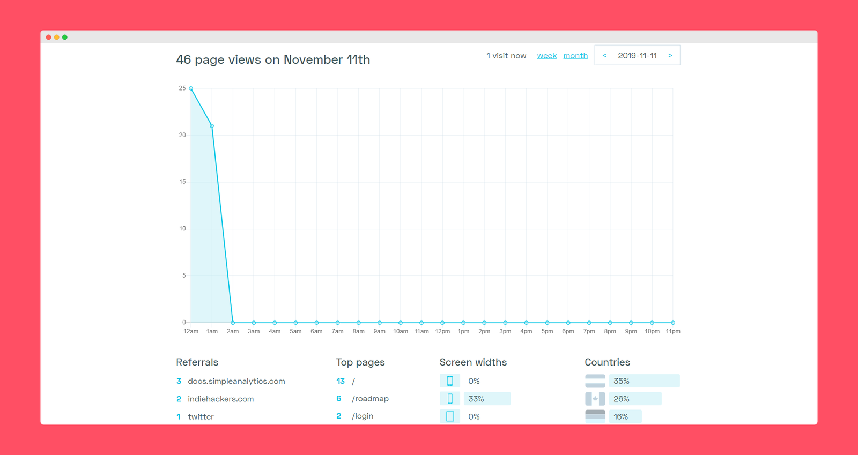The height and width of the screenshot is (455, 858).
Task: Click the yellow minimize window button
Action: tap(57, 37)
